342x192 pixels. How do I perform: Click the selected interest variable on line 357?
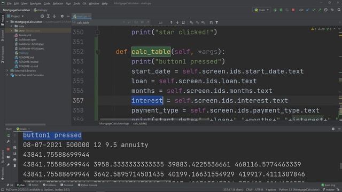pos(147,101)
